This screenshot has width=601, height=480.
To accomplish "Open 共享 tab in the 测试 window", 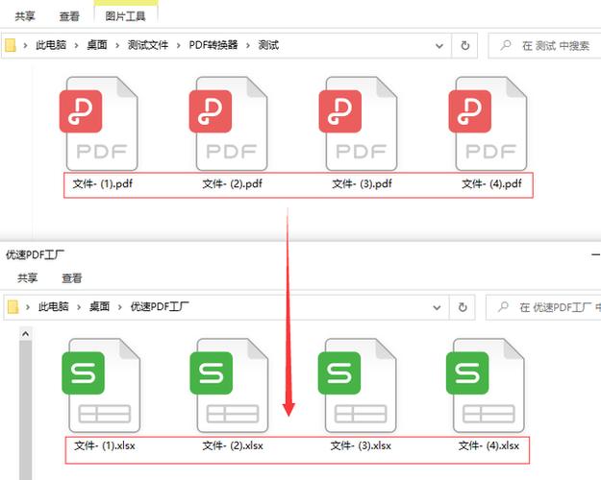I will pyautogui.click(x=25, y=16).
